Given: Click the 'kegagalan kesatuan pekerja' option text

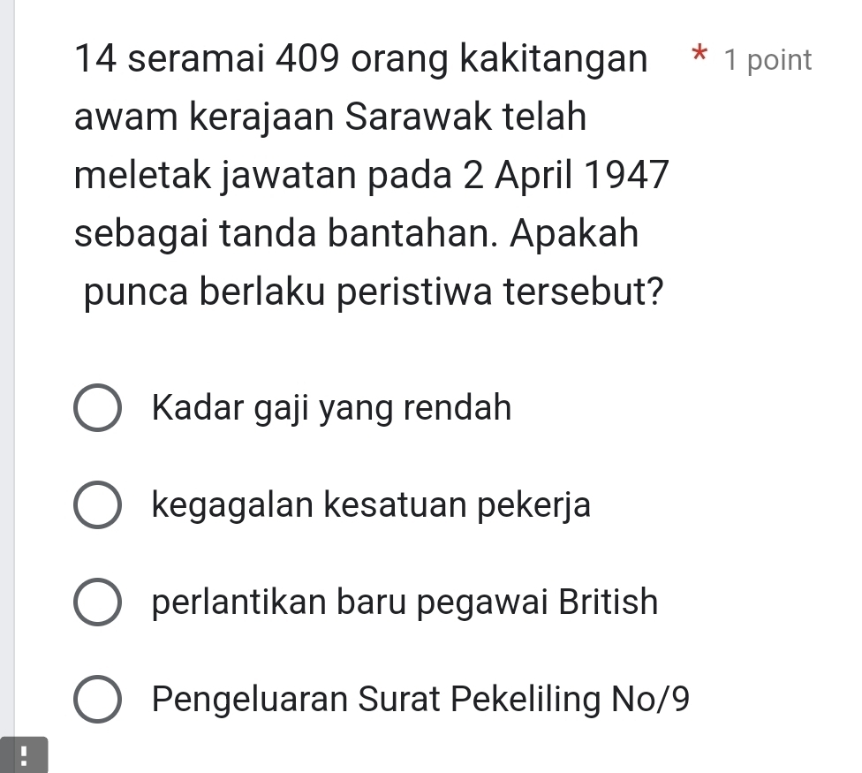Looking at the screenshot, I should [371, 505].
